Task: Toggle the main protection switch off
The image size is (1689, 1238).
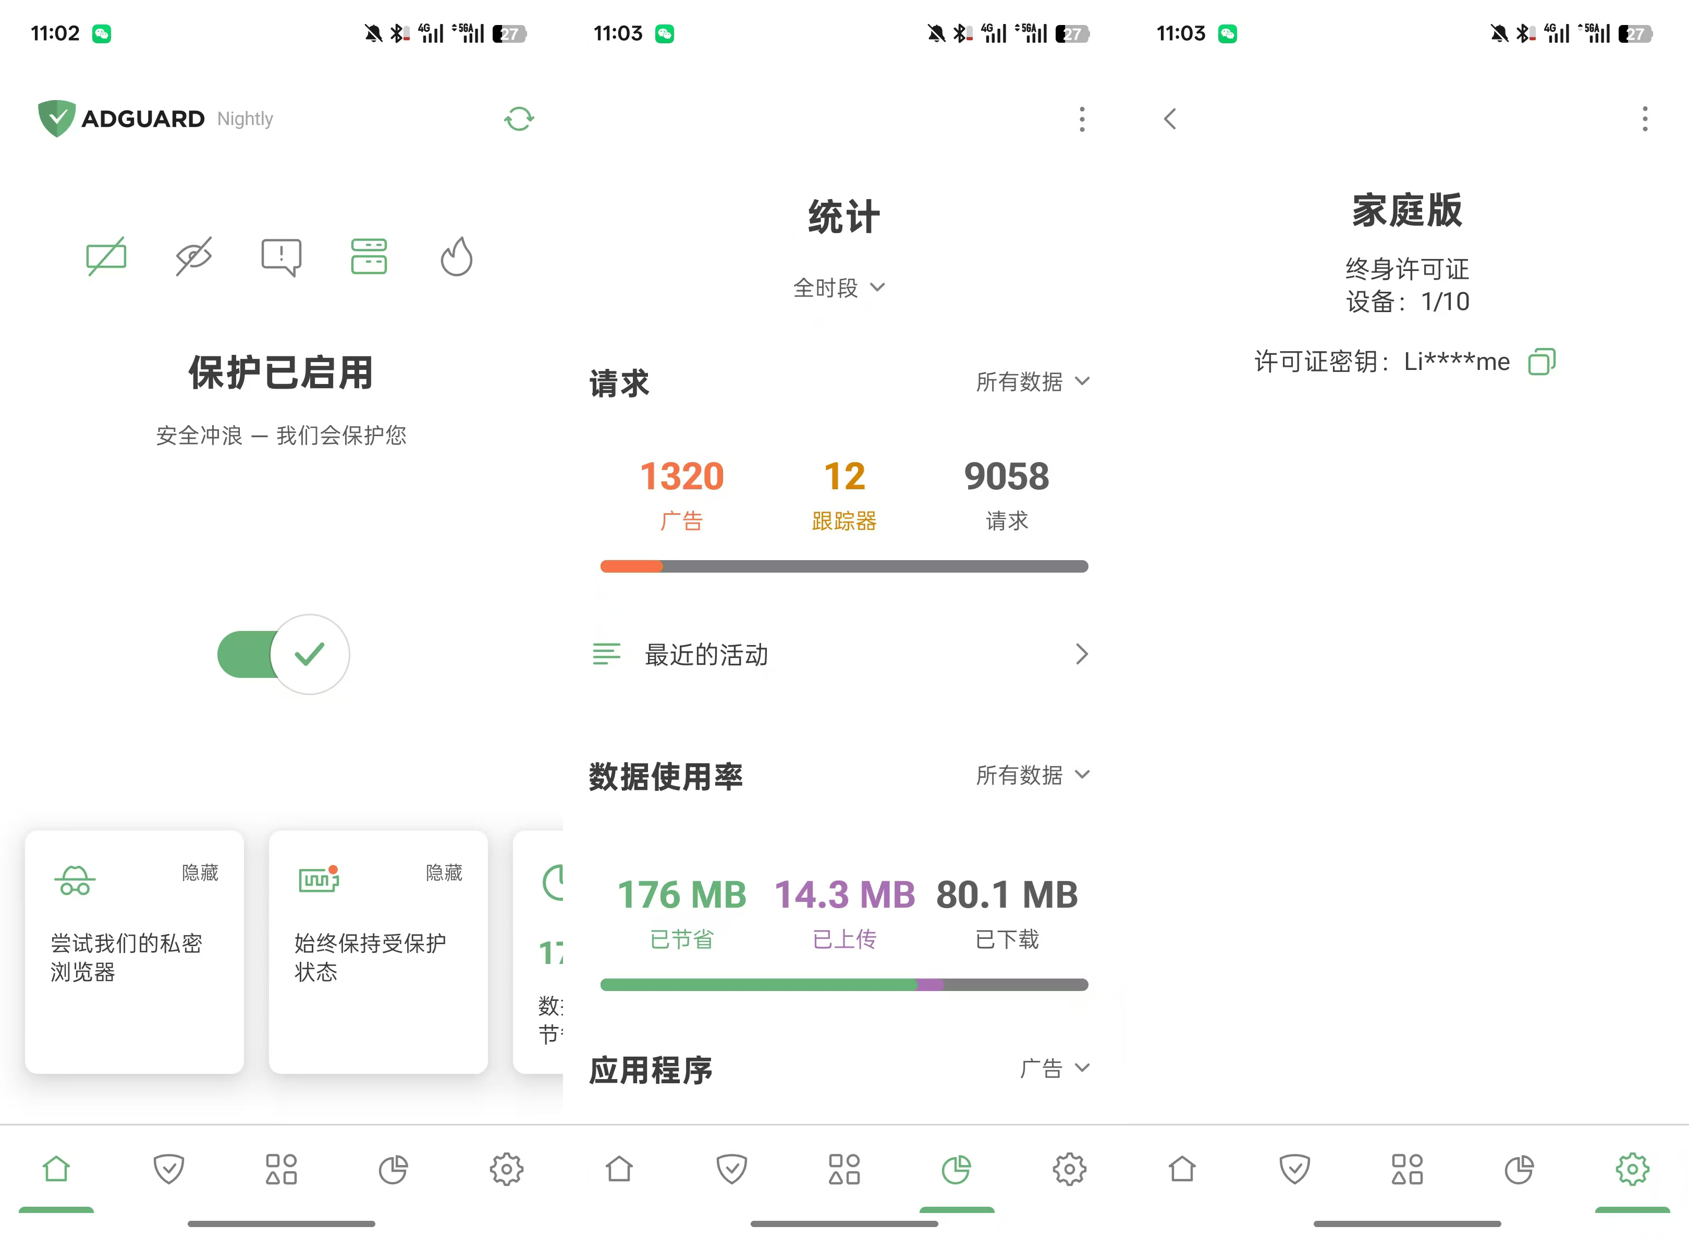Action: (x=284, y=654)
